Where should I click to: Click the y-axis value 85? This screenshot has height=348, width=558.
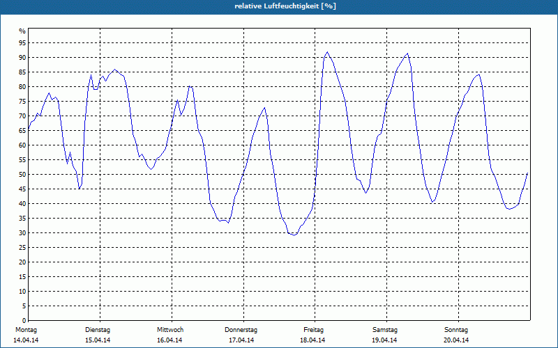pyautogui.click(x=22, y=72)
